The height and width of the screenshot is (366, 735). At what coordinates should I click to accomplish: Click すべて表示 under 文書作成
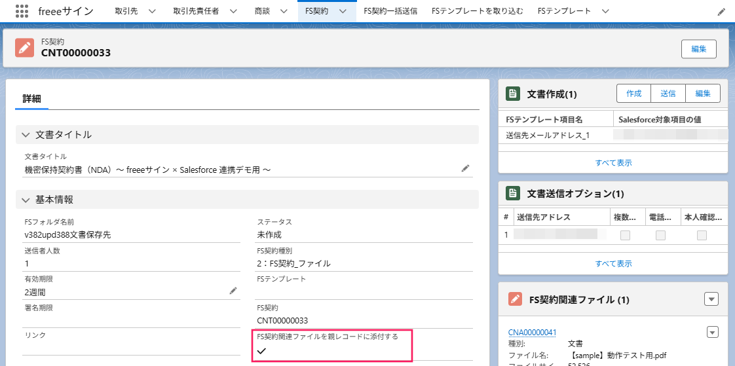614,163
